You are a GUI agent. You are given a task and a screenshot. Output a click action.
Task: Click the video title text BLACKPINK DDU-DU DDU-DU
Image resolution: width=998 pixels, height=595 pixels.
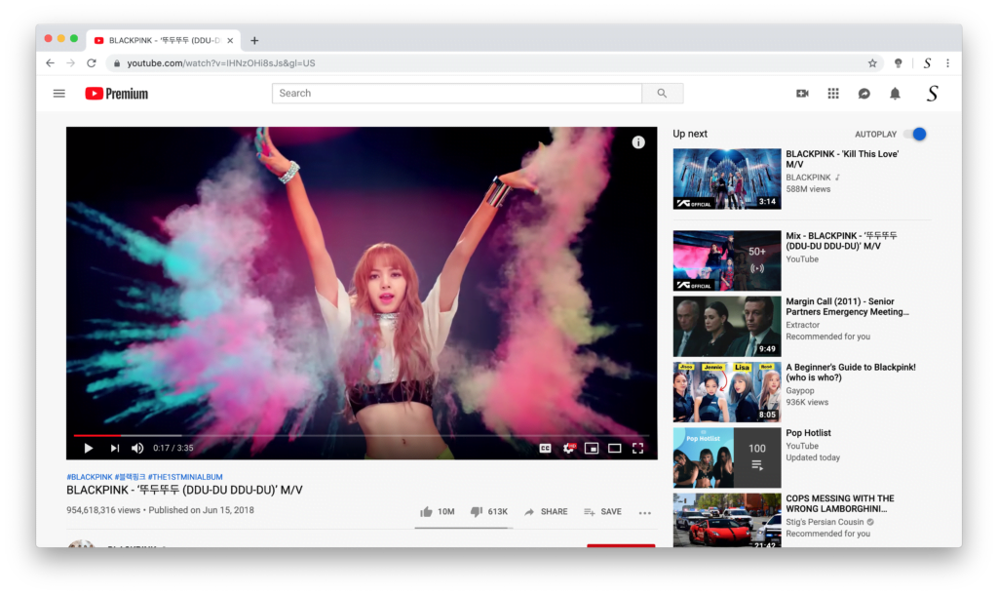coord(184,490)
